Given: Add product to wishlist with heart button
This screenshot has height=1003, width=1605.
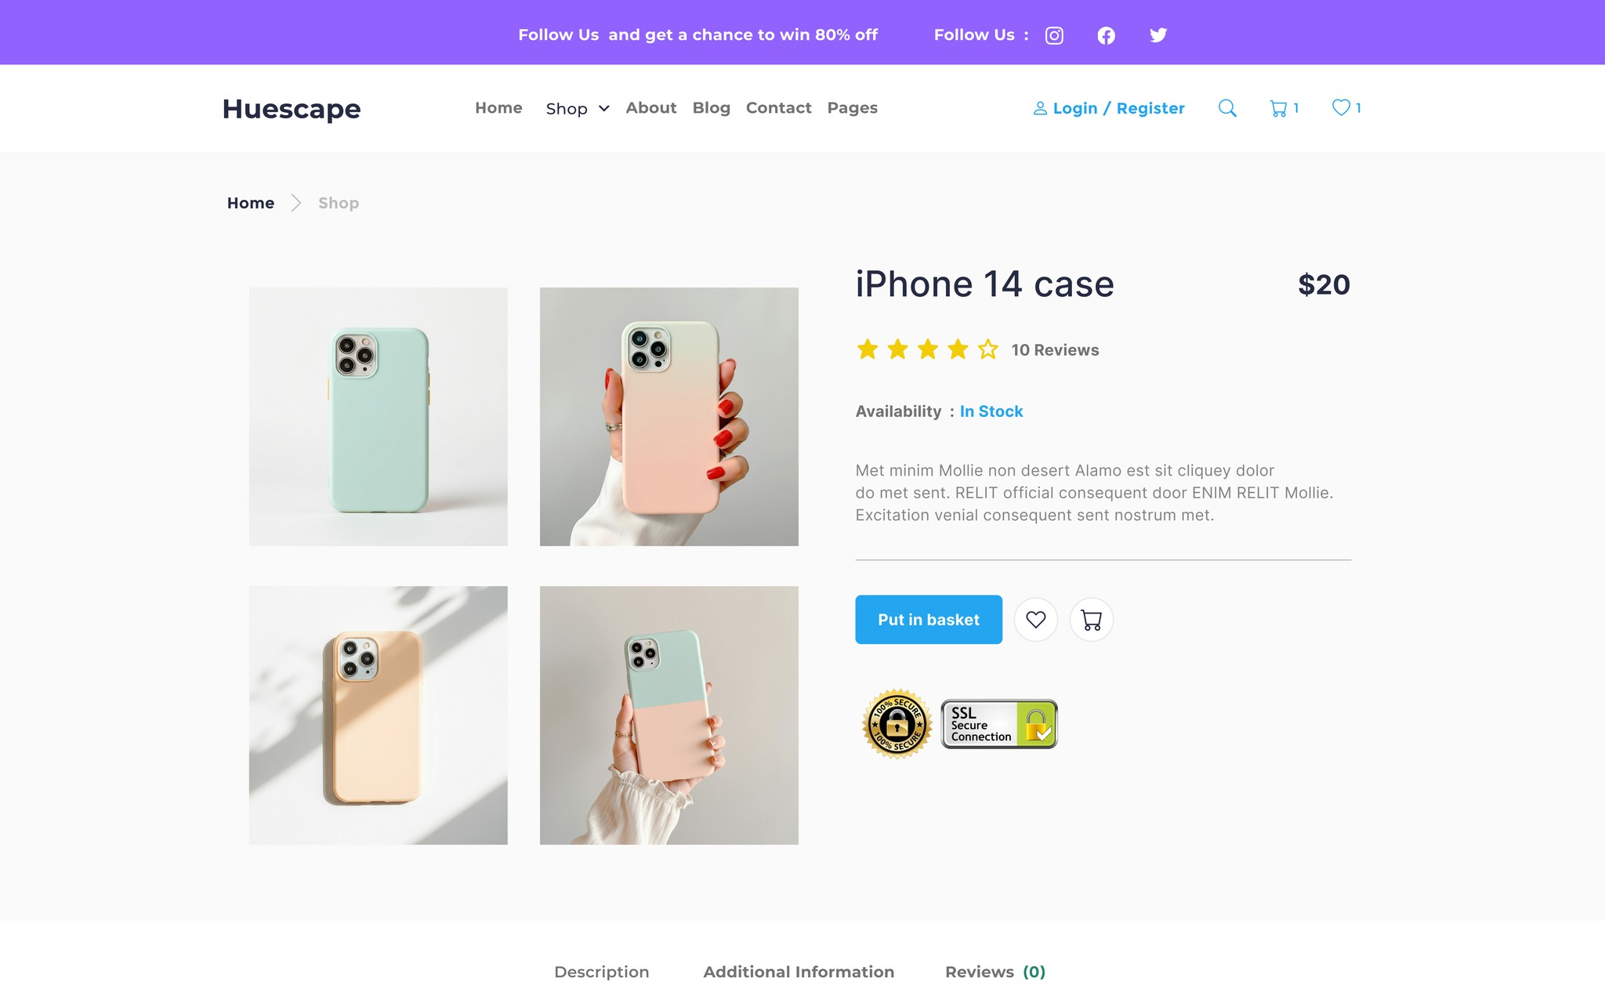Looking at the screenshot, I should coord(1036,620).
